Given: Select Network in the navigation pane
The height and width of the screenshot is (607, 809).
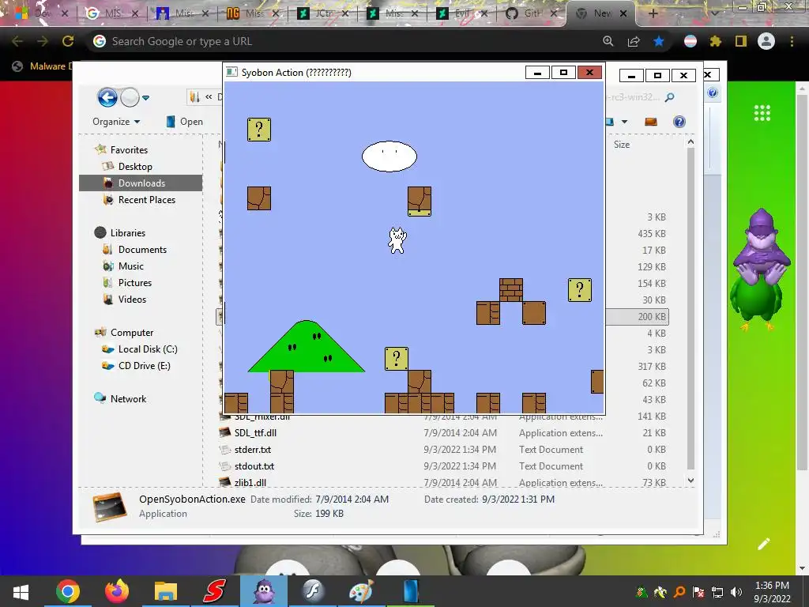Looking at the screenshot, I should (x=128, y=398).
